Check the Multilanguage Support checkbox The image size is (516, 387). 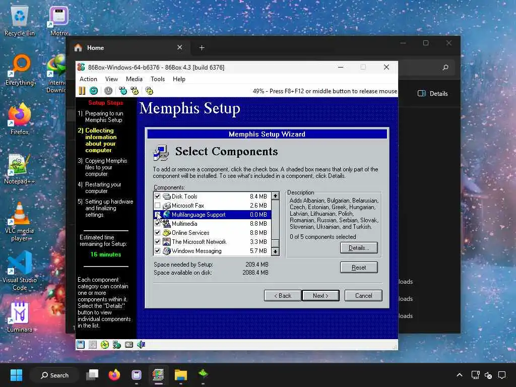pyautogui.click(x=157, y=215)
